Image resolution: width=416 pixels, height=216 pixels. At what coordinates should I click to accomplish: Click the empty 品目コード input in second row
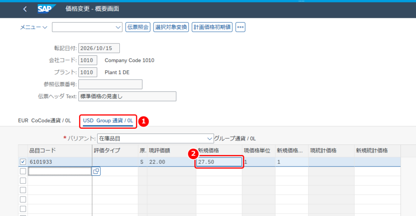60,171
